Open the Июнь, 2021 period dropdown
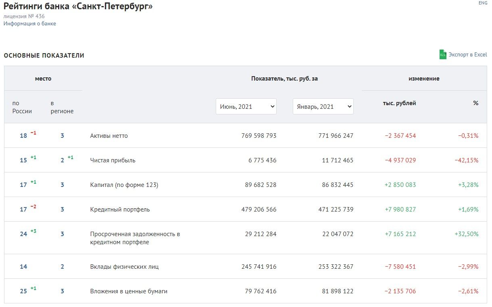This screenshot has width=492, height=307. click(x=246, y=106)
